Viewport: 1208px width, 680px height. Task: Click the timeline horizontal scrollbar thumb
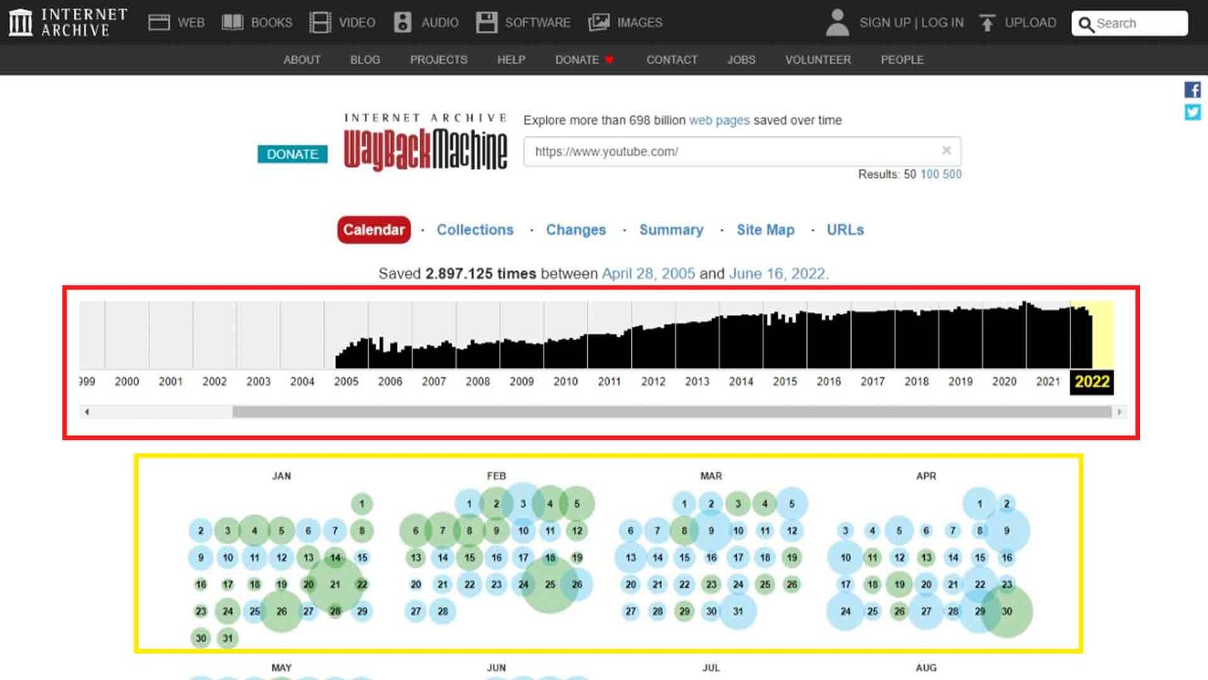672,412
